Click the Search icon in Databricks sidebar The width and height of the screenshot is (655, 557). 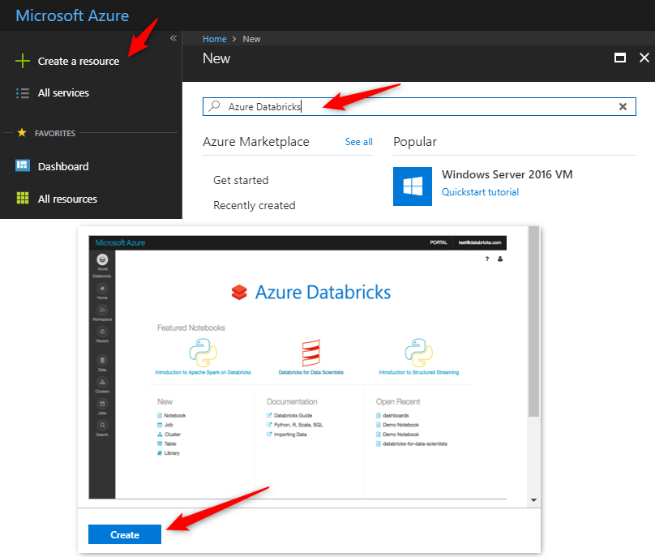102,426
